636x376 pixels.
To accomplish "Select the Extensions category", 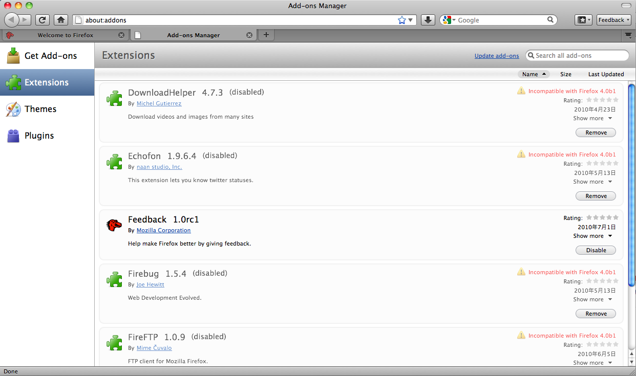I will pyautogui.click(x=47, y=82).
